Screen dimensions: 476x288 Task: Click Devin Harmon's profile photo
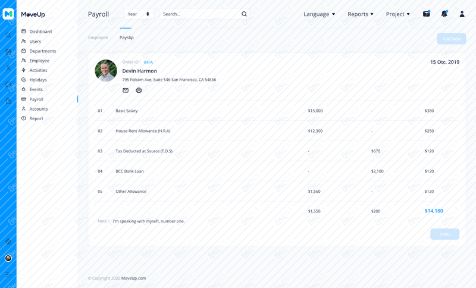pyautogui.click(x=106, y=70)
